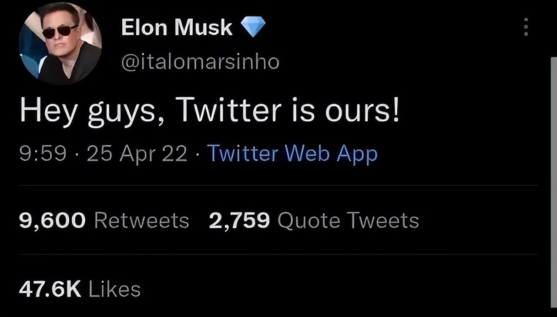Click the vertical scrollbar thumb on right edge

click(554, 174)
